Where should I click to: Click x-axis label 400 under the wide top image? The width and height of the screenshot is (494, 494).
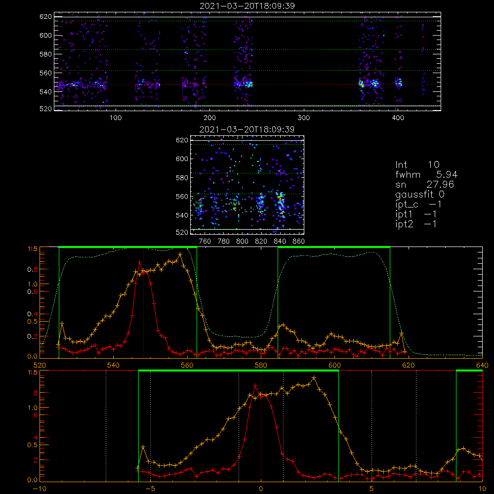[398, 118]
